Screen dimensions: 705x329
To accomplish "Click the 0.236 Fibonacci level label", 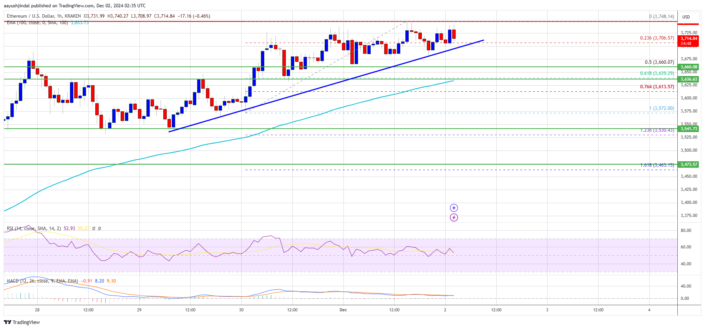I will [657, 38].
